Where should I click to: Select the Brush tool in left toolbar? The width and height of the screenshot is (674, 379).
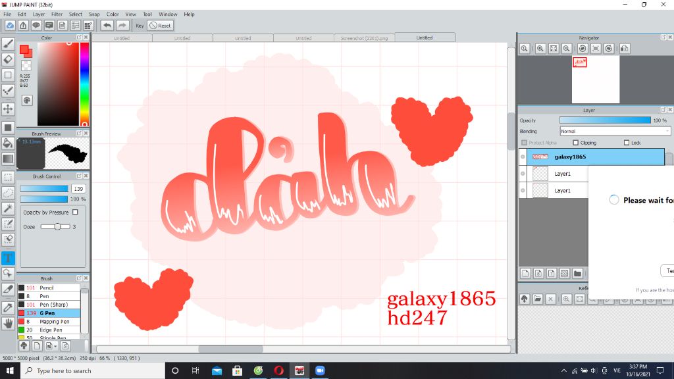8,44
